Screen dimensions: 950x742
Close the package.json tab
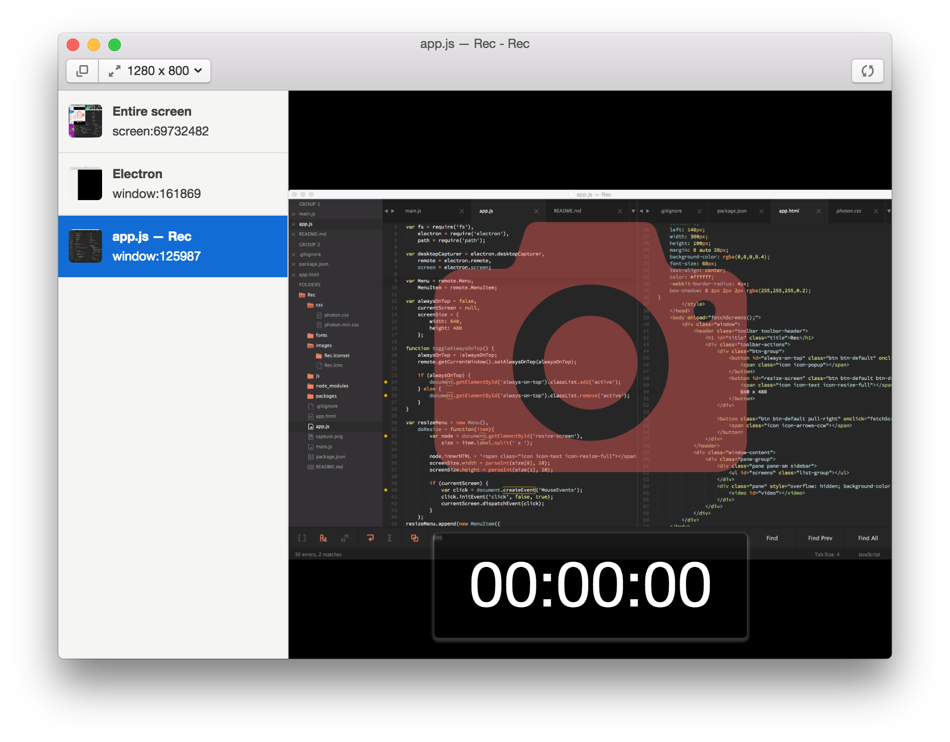pos(761,211)
